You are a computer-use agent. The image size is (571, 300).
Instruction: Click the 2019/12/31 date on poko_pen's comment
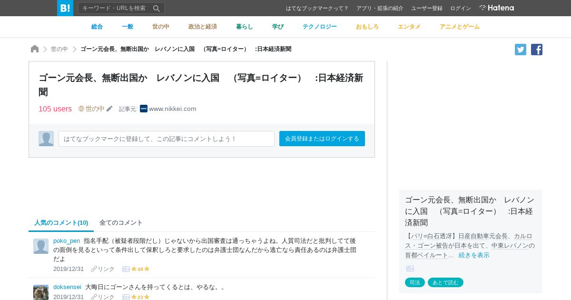[x=69, y=269]
